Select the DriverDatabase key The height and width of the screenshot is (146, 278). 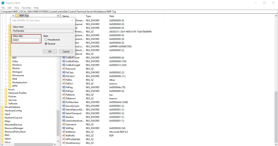coord(12,107)
